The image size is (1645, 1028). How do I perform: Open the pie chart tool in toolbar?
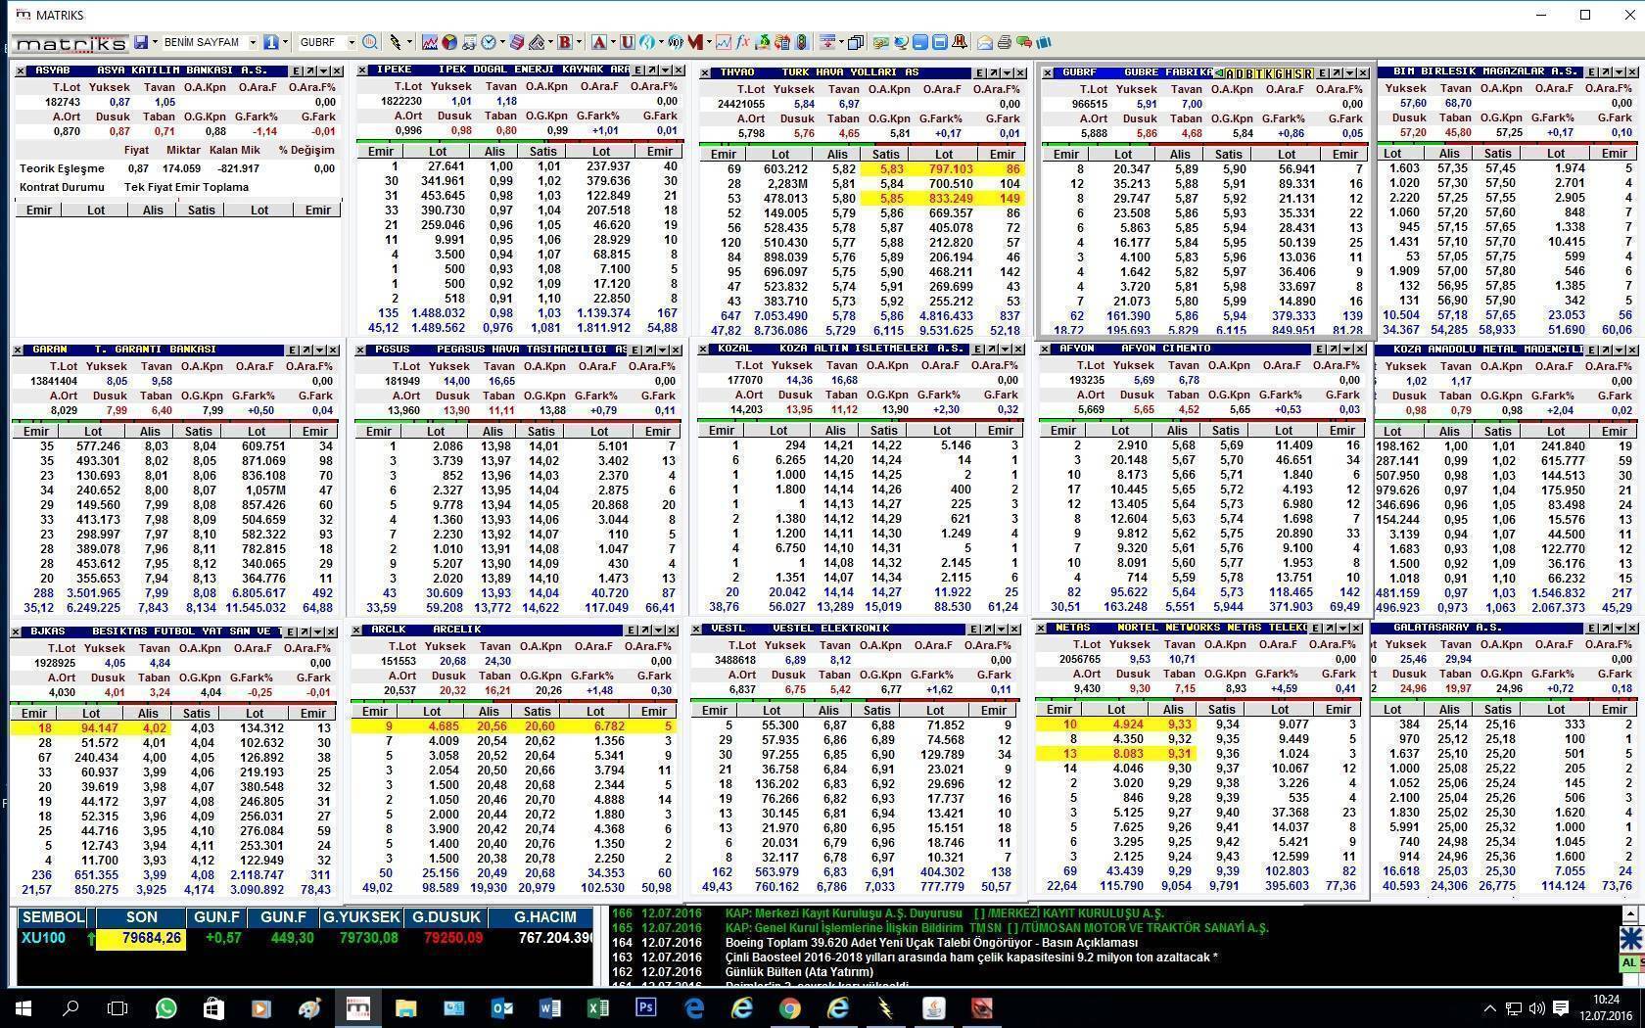click(449, 42)
